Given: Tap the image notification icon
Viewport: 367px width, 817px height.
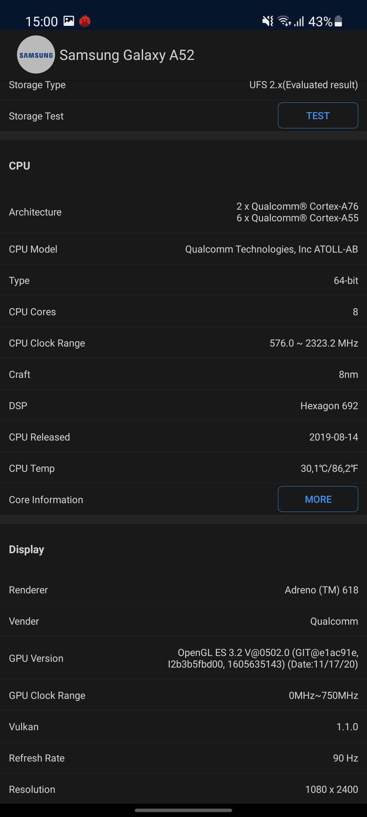Looking at the screenshot, I should click(69, 21).
